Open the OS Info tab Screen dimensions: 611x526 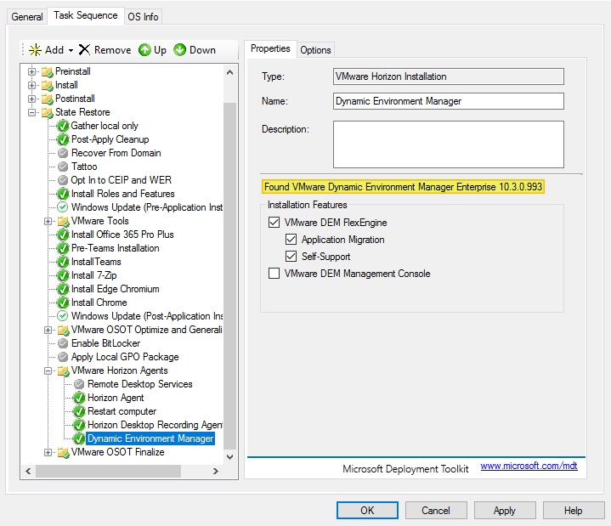[143, 16]
